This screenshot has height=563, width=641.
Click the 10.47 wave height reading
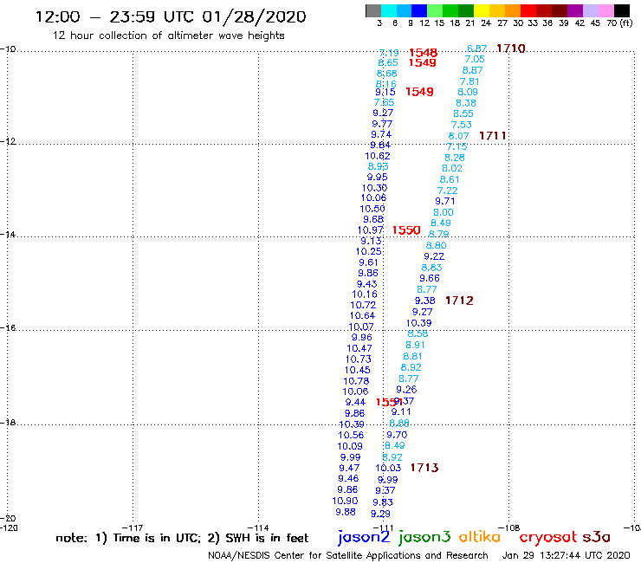click(x=359, y=348)
